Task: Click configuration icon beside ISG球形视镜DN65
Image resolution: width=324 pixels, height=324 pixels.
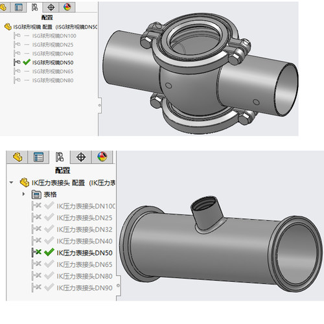Action: (17, 71)
